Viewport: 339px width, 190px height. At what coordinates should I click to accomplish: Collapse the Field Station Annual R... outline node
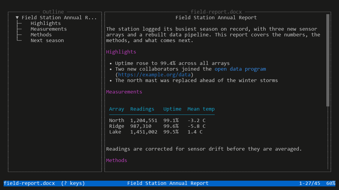click(17, 18)
